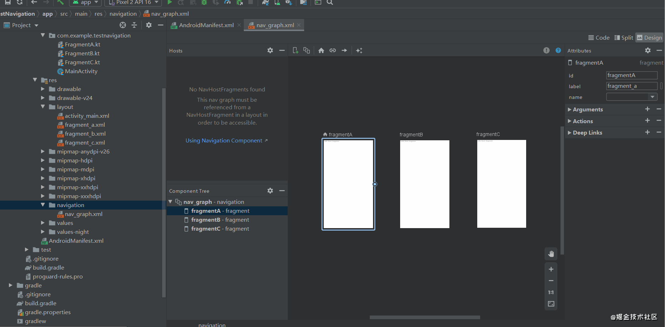The height and width of the screenshot is (327, 665).
Task: Expand the Actions section
Action: 570,121
